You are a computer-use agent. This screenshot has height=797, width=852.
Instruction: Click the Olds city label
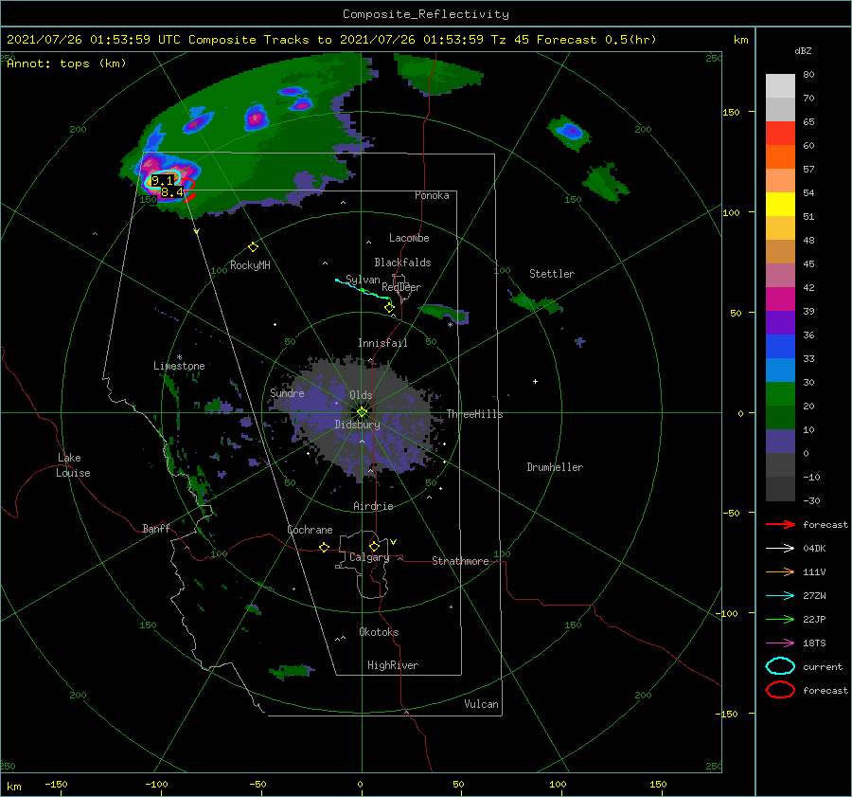coord(361,395)
